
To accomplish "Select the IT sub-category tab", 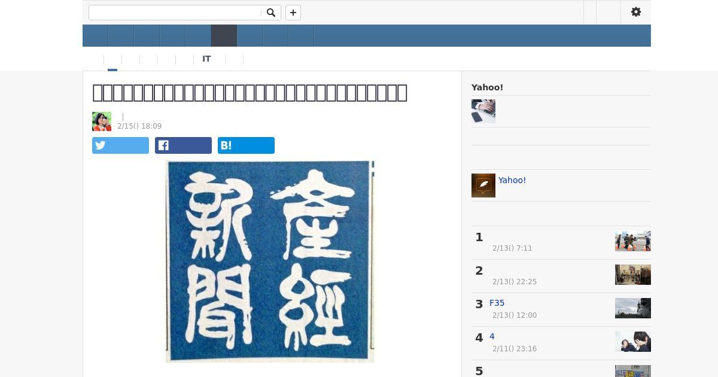I will 206,59.
